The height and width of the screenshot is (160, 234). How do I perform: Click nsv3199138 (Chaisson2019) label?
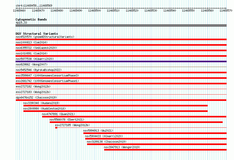coord(106,142)
